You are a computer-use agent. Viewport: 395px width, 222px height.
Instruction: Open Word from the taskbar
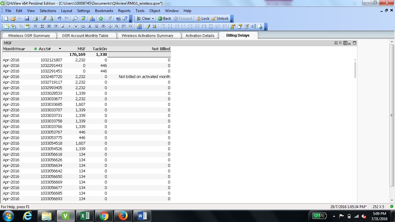pos(142,216)
